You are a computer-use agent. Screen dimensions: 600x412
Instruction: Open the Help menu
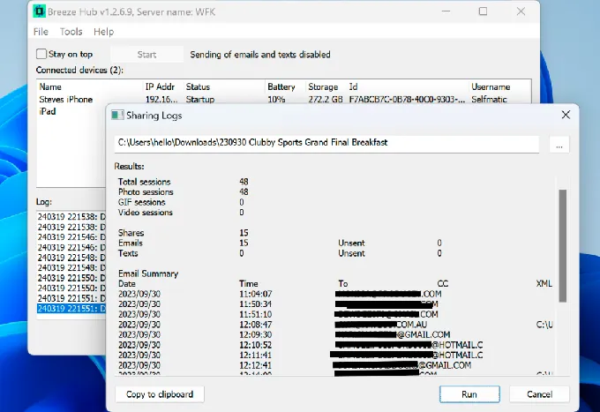point(104,32)
